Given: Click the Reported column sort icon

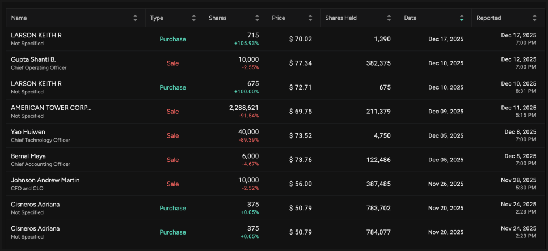Looking at the screenshot, I should (x=534, y=18).
